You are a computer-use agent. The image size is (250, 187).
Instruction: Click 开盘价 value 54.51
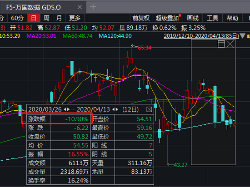tap(145, 119)
